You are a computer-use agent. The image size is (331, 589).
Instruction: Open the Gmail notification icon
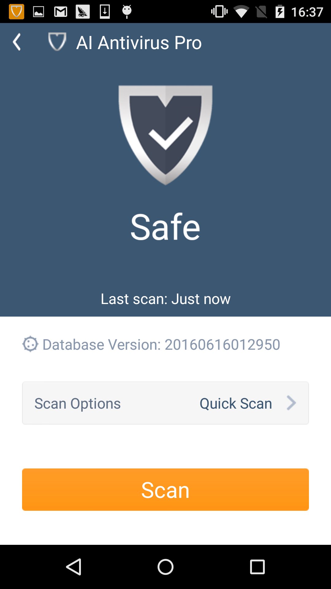coord(61,12)
